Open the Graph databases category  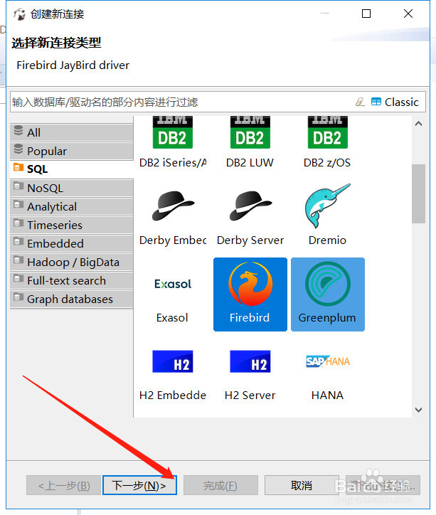[72, 299]
